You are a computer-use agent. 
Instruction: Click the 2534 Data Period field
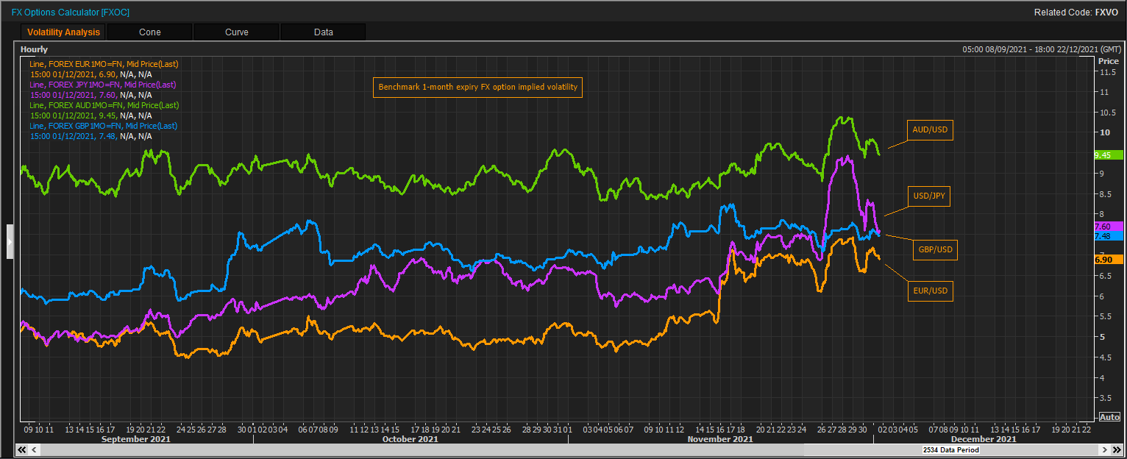tap(950, 449)
